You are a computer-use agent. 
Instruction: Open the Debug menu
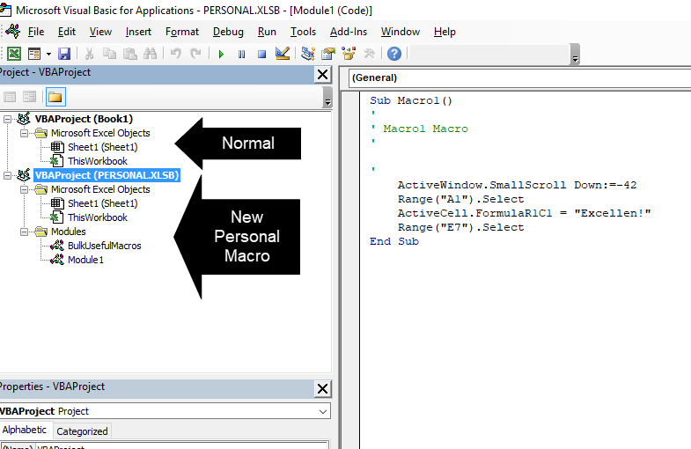point(228,32)
